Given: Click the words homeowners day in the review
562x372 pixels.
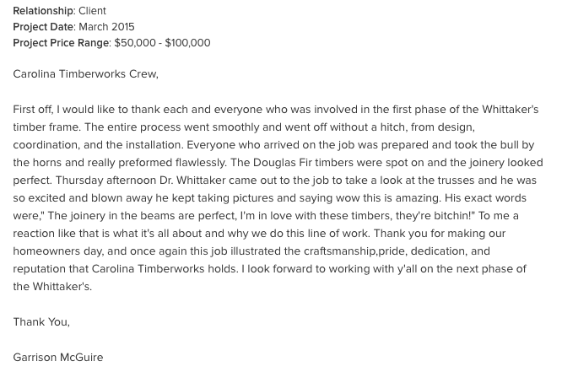Looking at the screenshot, I should pyautogui.click(x=57, y=251).
